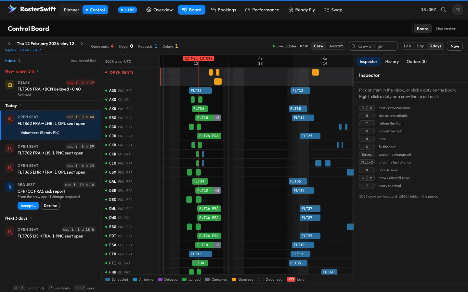Image resolution: width=468 pixels, height=292 pixels.
Task: Switch view to Live roster
Action: (x=445, y=29)
